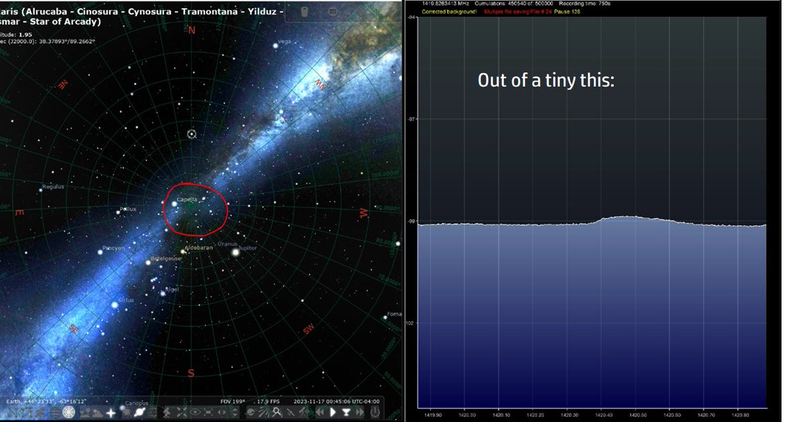Select the star Procyon

tap(100, 252)
